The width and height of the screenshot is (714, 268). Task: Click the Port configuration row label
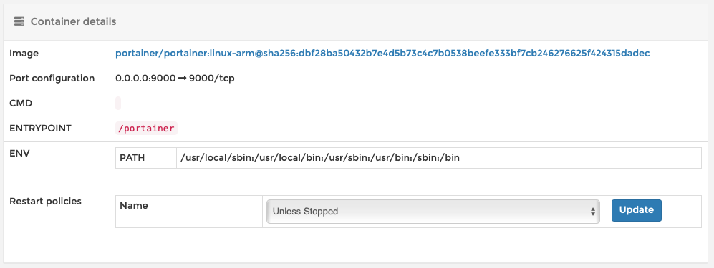pos(52,79)
